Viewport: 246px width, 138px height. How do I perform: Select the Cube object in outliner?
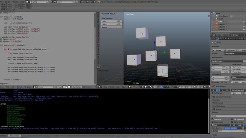[220, 21]
